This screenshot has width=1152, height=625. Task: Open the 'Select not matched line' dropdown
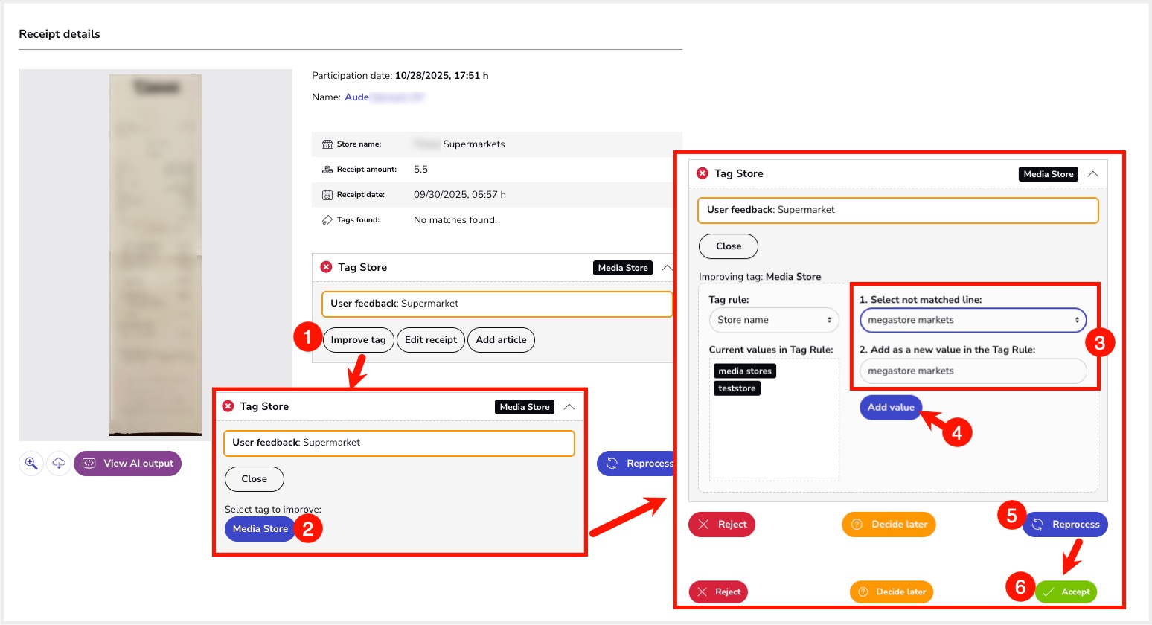click(x=973, y=320)
